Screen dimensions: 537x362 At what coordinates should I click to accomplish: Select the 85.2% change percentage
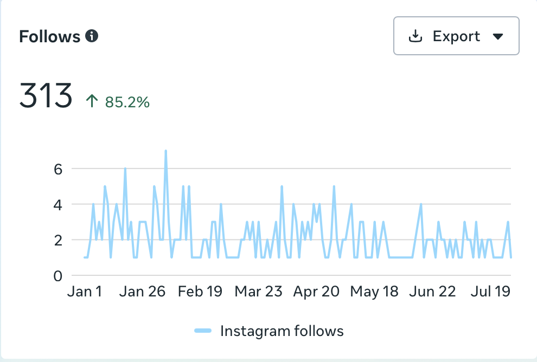127,102
